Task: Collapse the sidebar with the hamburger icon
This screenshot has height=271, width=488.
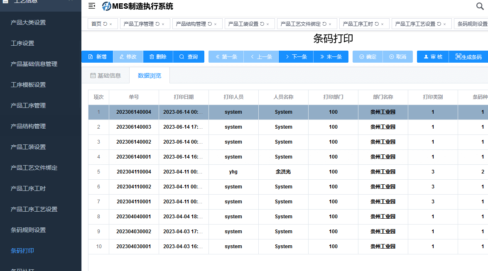Action: pos(92,6)
